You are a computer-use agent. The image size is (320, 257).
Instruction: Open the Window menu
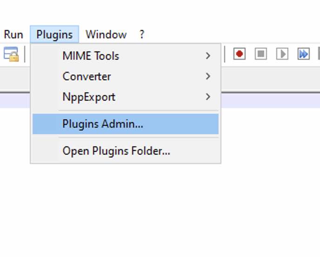(106, 34)
